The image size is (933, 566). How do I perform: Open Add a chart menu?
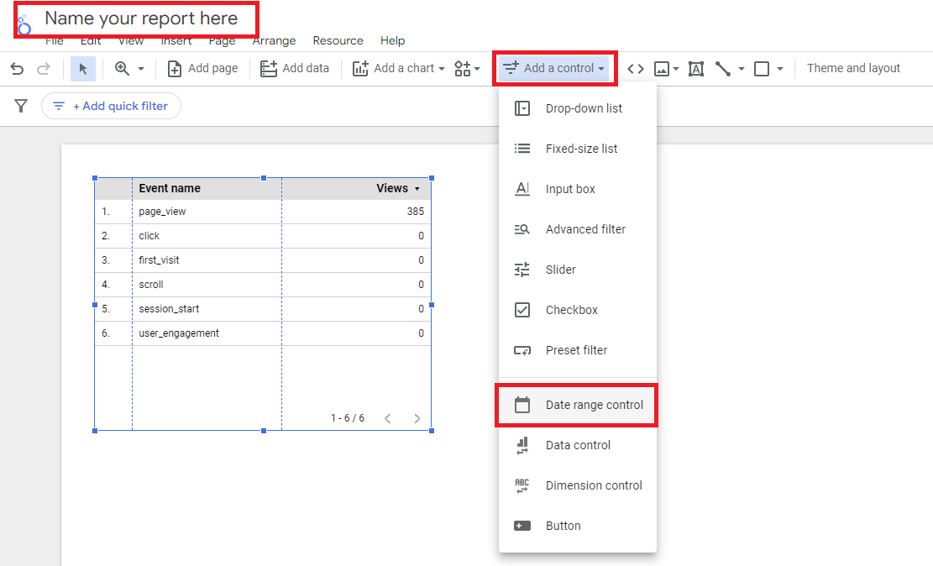399,69
